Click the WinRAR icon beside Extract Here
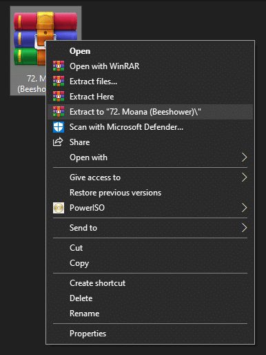Screen dimensions: 266x355 click(59, 97)
